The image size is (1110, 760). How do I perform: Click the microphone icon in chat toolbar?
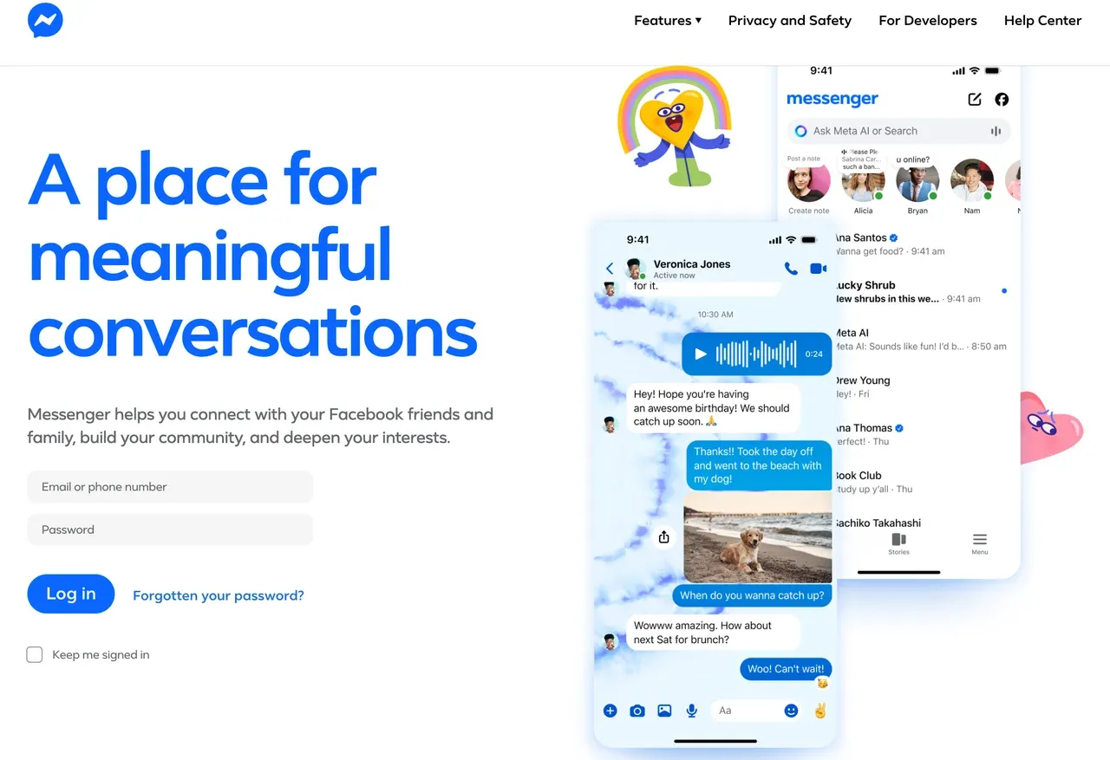pos(692,711)
